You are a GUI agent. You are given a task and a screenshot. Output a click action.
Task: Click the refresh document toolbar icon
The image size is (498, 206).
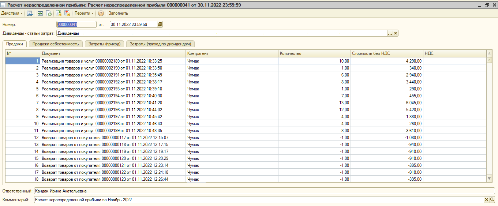(40, 13)
